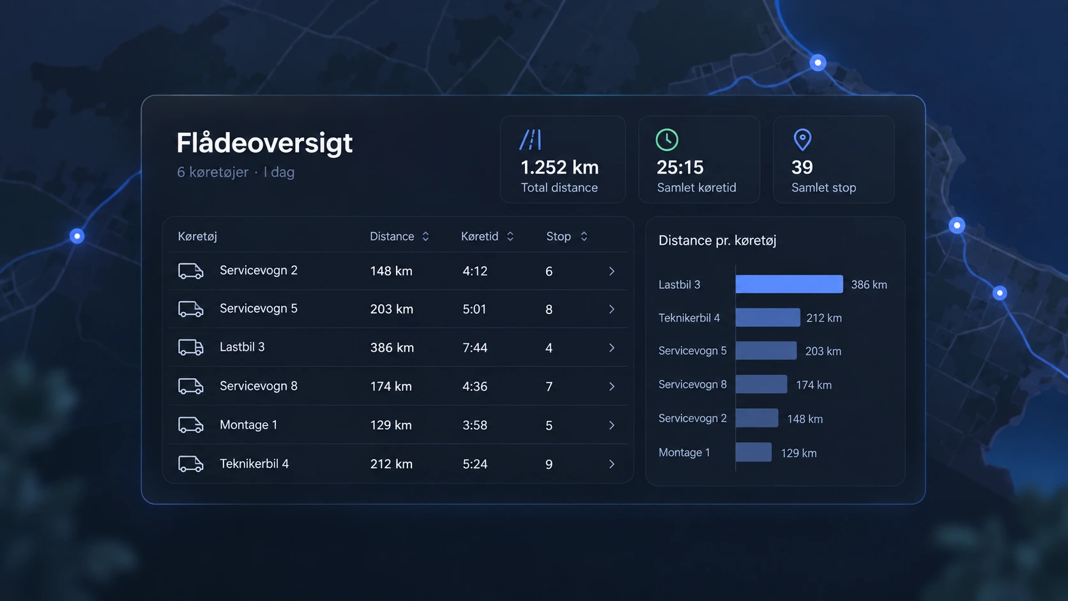
Task: Click the van icon for Montage 1
Action: click(x=190, y=425)
